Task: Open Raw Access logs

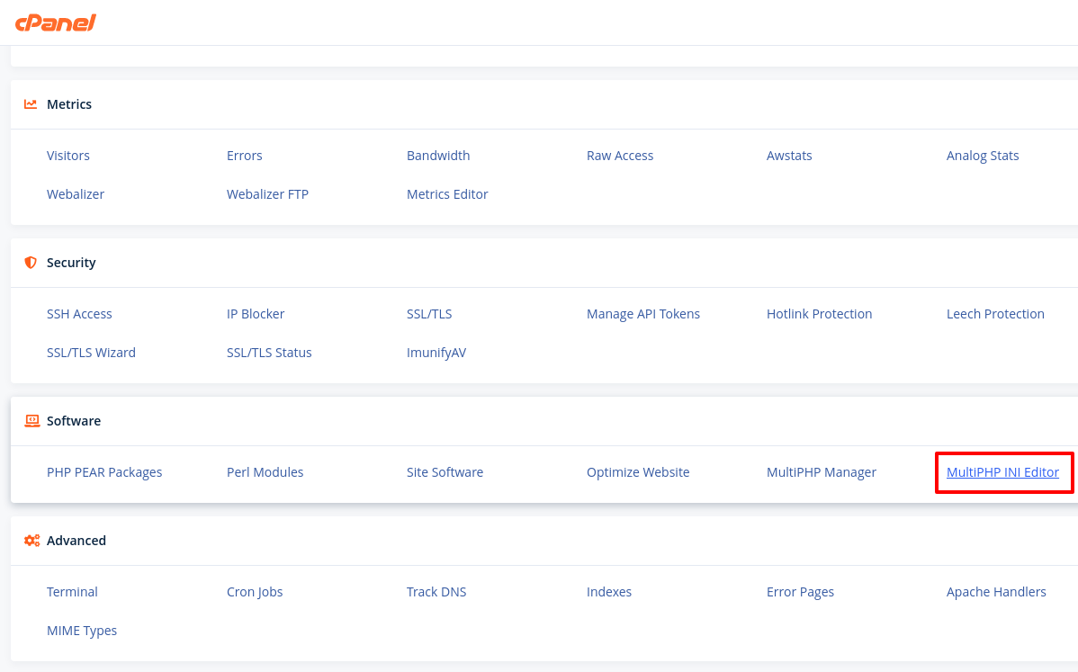Action: click(x=619, y=156)
